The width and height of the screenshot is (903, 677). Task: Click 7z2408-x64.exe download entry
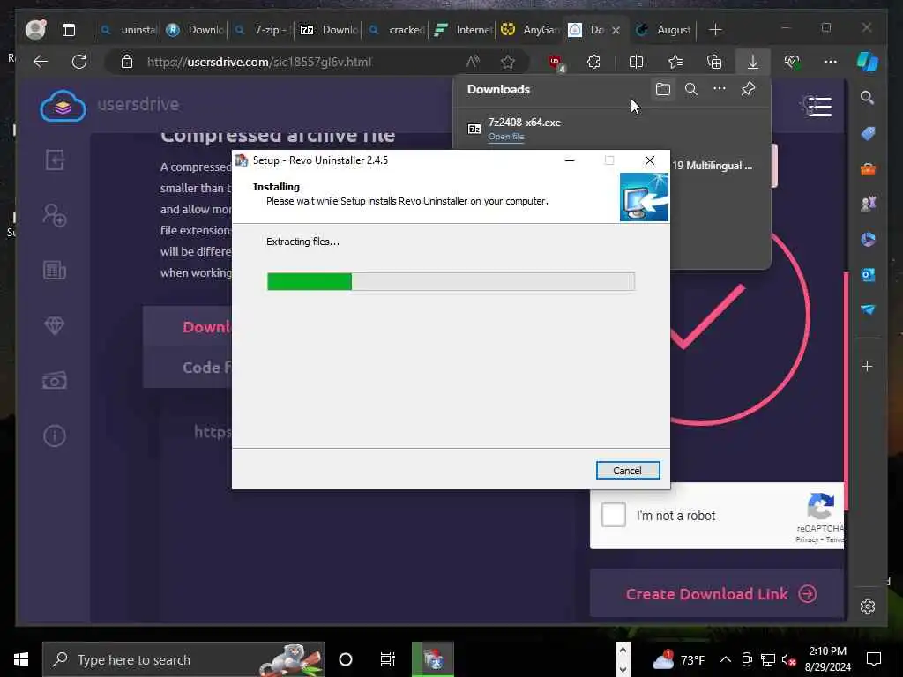[x=610, y=129]
